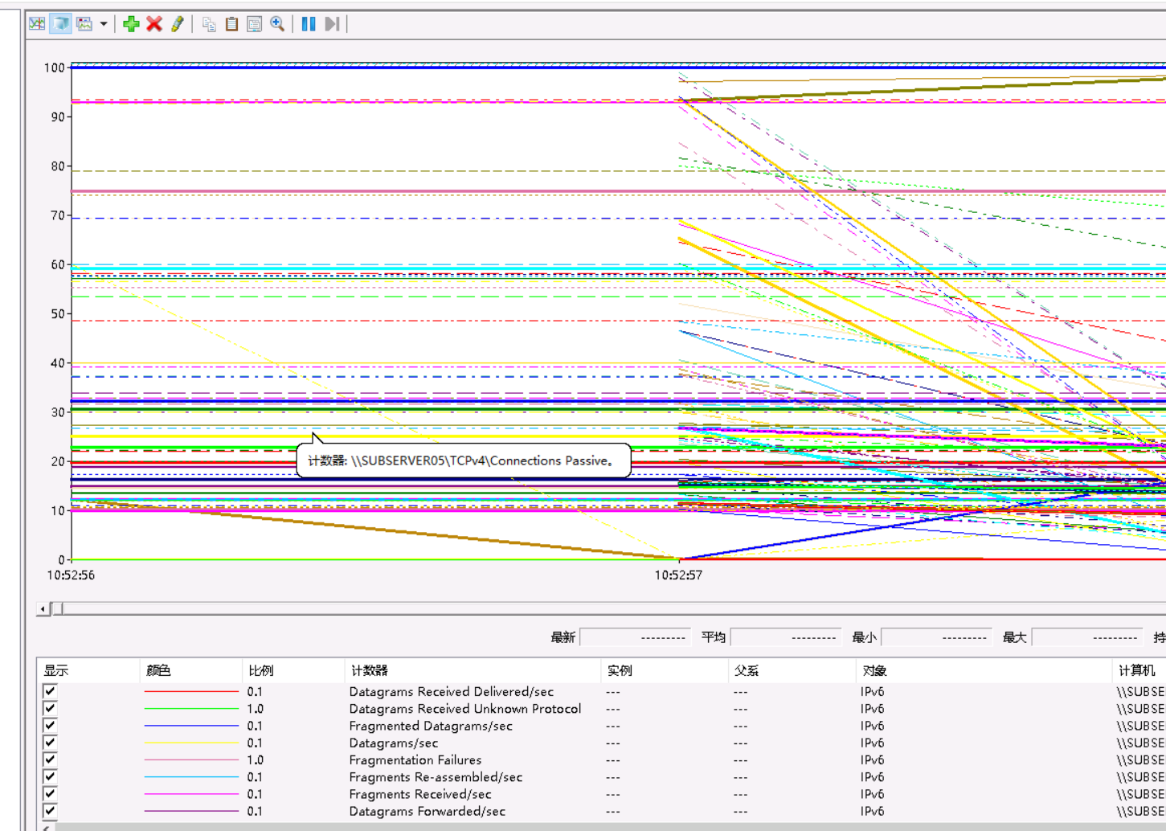Add a new counter with the green plus

(x=130, y=23)
